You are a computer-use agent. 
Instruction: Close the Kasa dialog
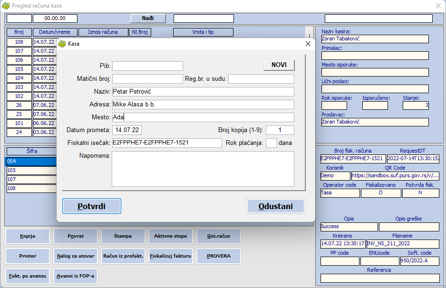pyautogui.click(x=308, y=44)
